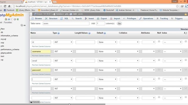
Task: Click the browser extension icon beside star
Action: (x=182, y=6)
